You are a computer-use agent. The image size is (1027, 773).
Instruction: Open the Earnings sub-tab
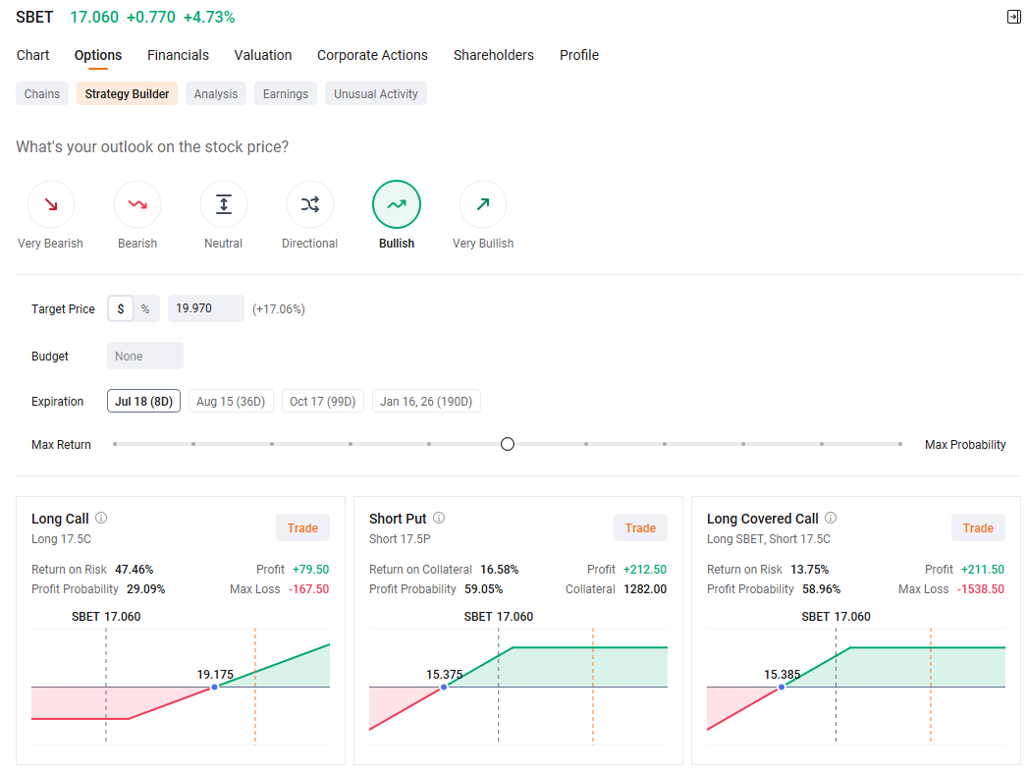(x=286, y=93)
